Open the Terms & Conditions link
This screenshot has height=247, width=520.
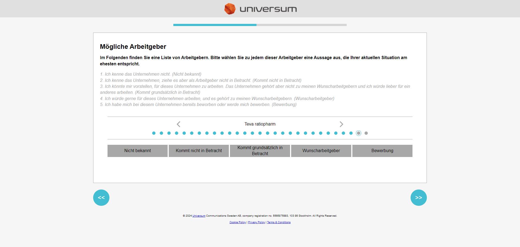[x=279, y=222]
